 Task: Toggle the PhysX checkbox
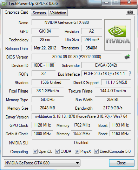pos(77,151)
